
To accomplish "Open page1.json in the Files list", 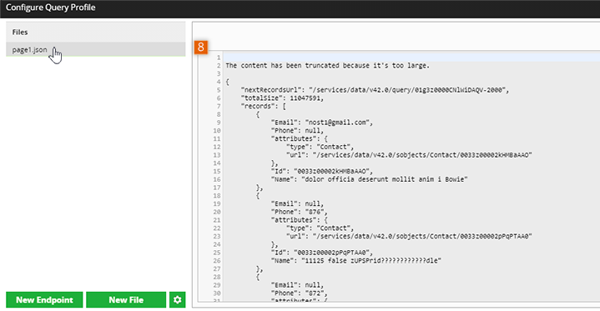I will [x=96, y=50].
